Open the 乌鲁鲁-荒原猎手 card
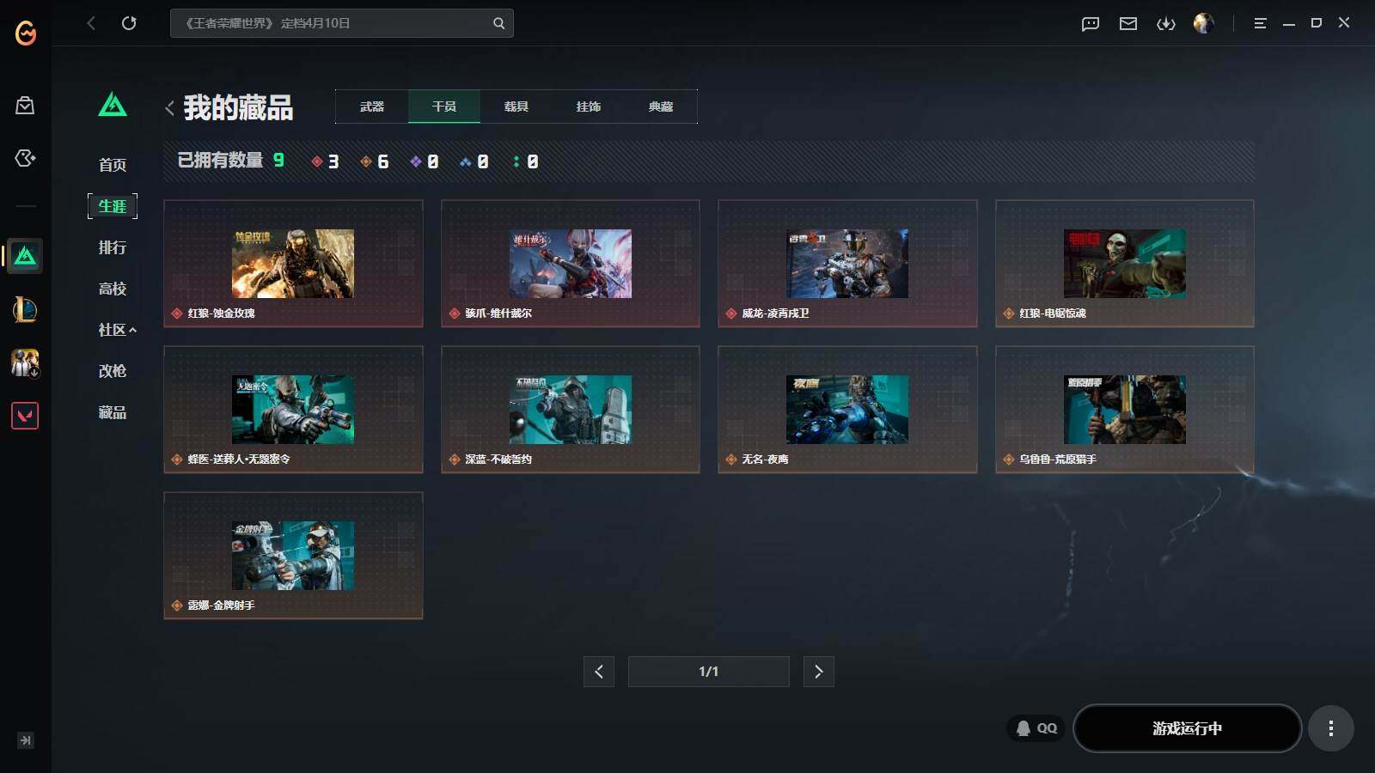 click(1125, 410)
